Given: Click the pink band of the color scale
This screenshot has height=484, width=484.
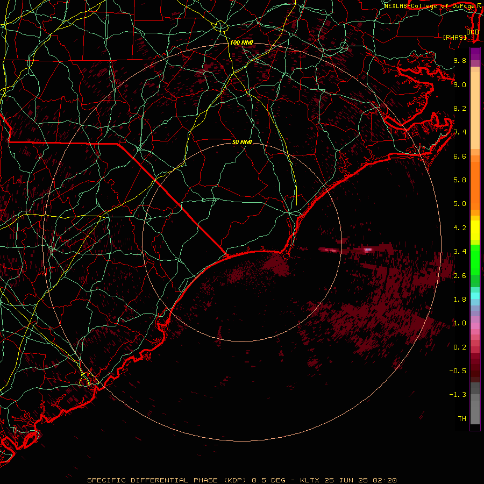Looking at the screenshot, I should click(x=475, y=326).
